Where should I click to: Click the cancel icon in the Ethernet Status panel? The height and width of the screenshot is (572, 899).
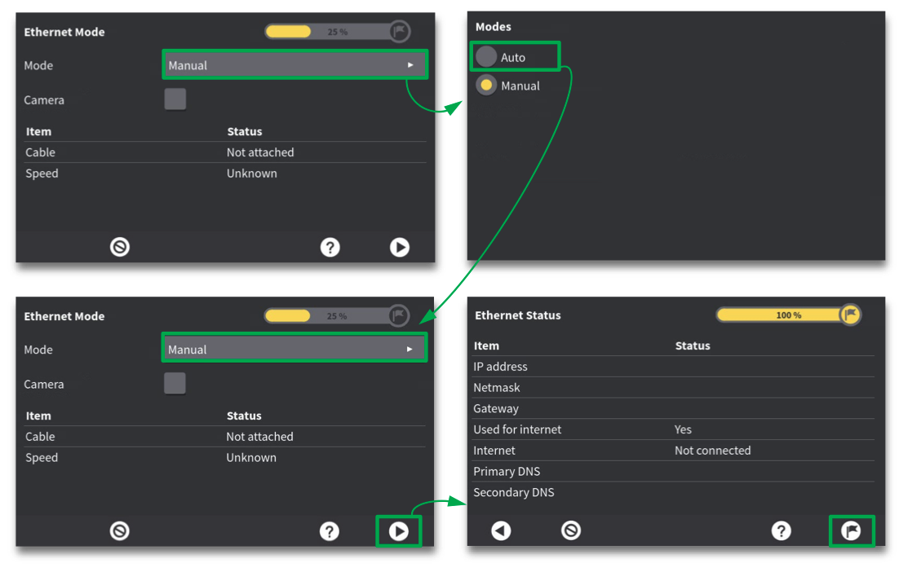coord(571,531)
